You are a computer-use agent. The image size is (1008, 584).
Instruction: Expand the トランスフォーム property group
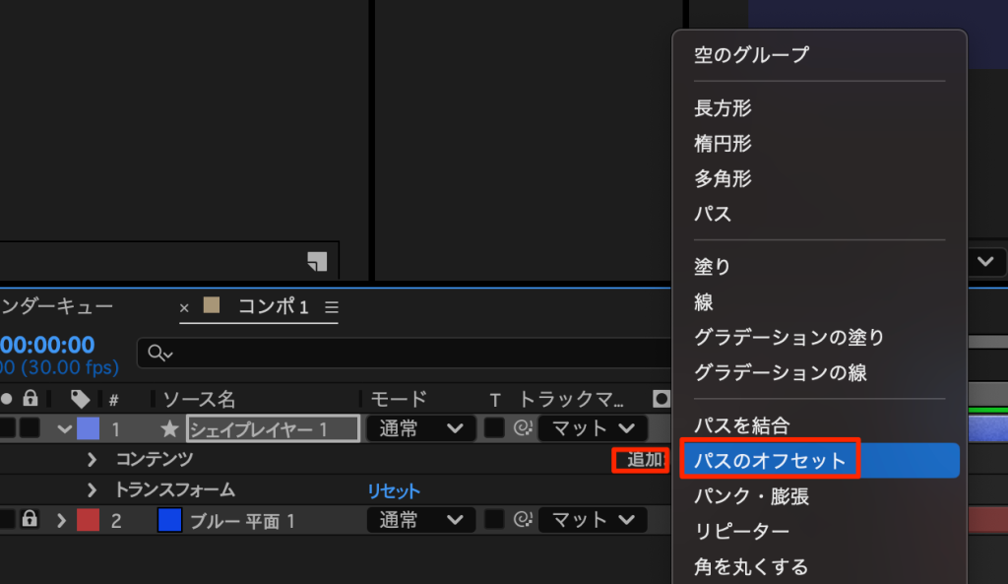(93, 490)
